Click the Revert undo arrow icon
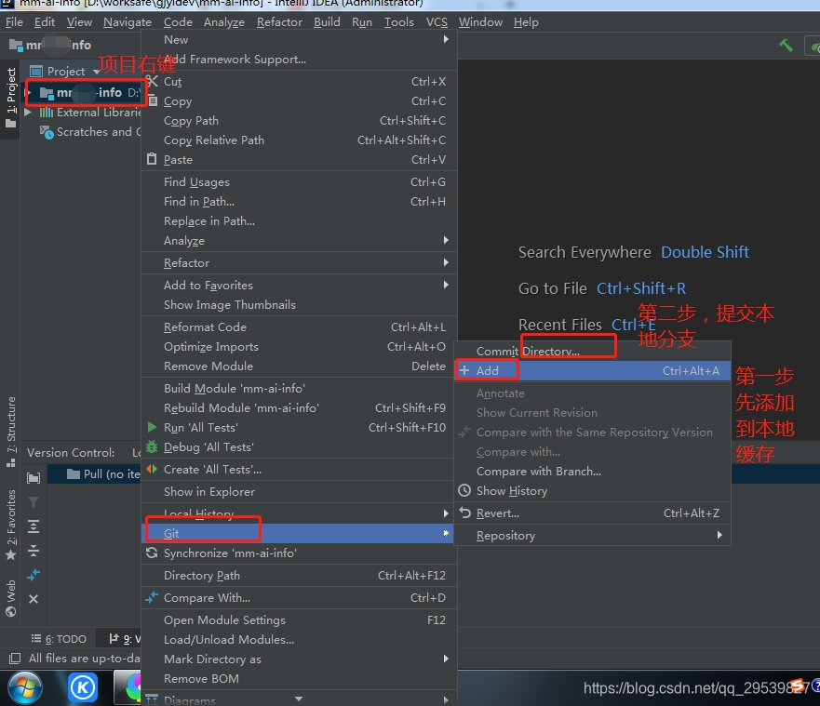The width and height of the screenshot is (820, 706). click(x=464, y=513)
